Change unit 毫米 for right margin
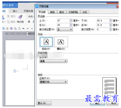Viewport: 121px width, 108px height. 116,25
